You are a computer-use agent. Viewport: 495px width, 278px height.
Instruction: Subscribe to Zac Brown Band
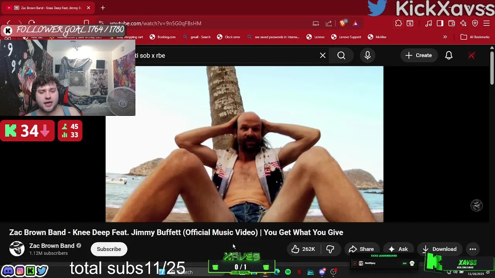click(x=109, y=249)
